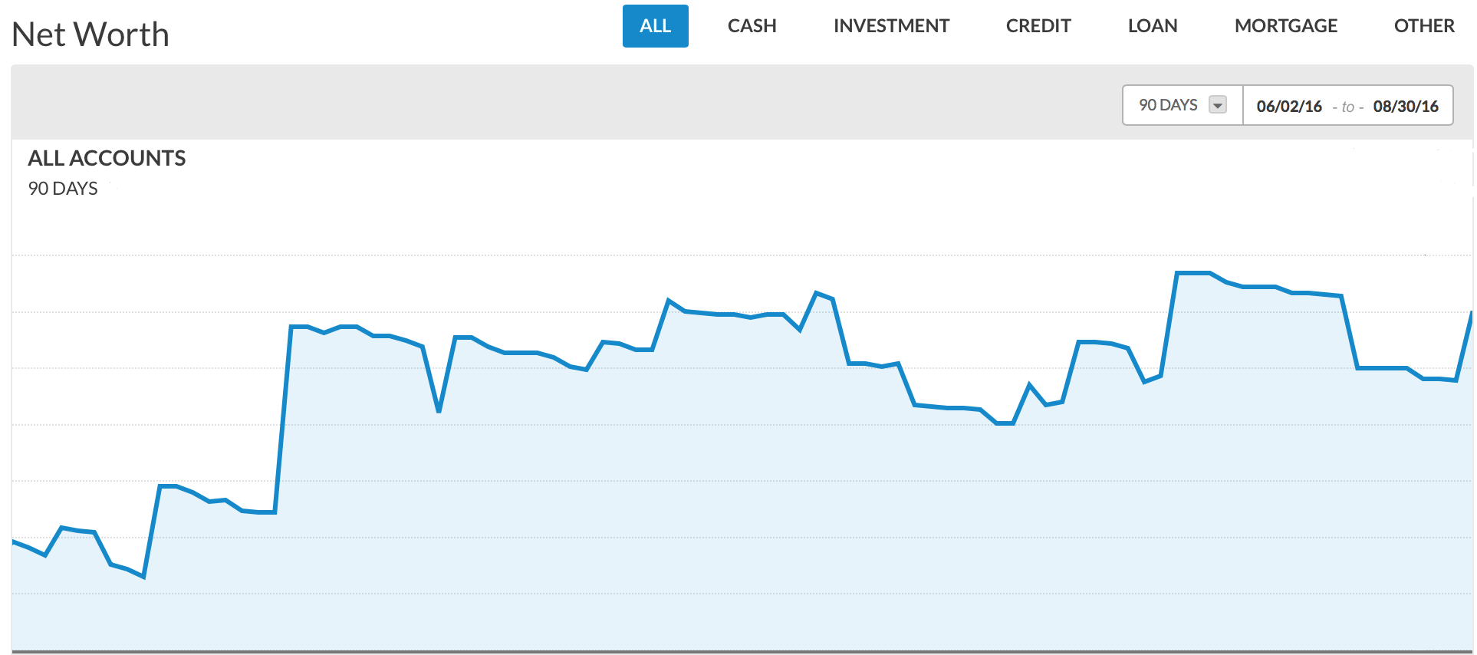
Task: Click the ALL ACCOUNTS chart title
Action: 107,158
